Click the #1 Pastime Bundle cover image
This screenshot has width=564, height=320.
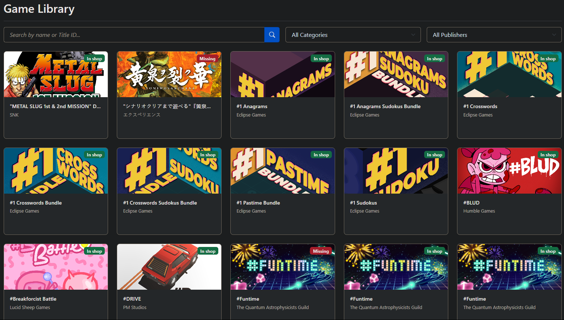pos(283,171)
